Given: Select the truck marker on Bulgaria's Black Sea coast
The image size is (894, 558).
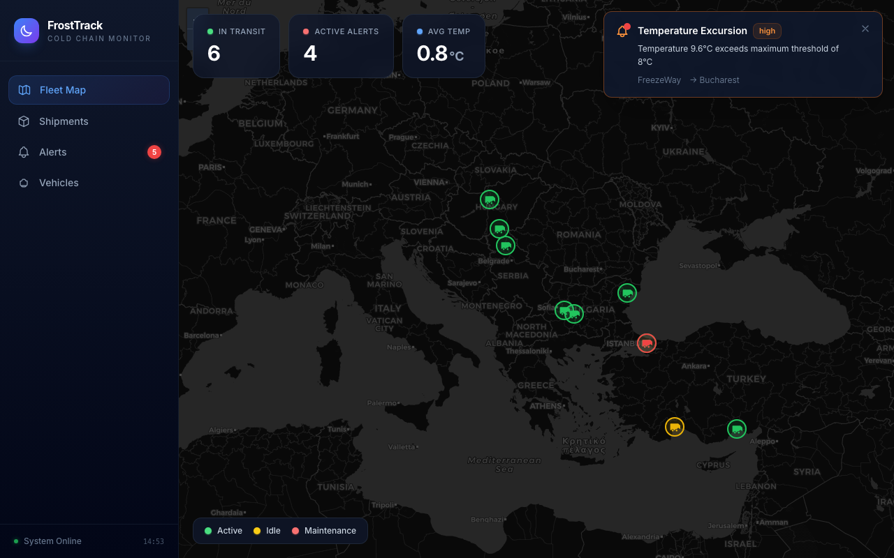Looking at the screenshot, I should 627,293.
